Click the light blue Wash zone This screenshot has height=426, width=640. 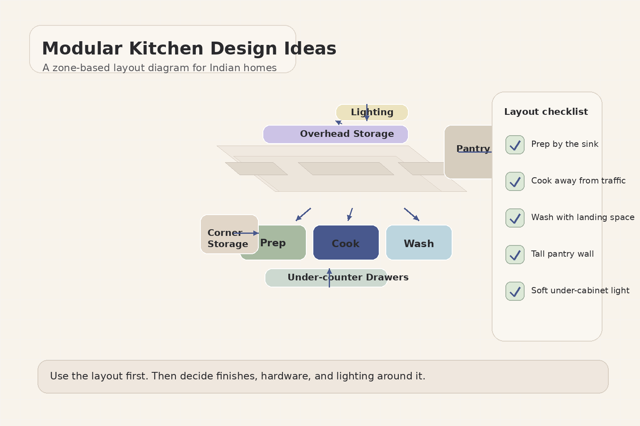pos(419,243)
